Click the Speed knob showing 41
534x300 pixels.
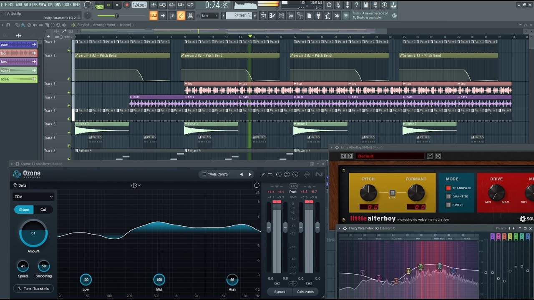click(x=23, y=266)
